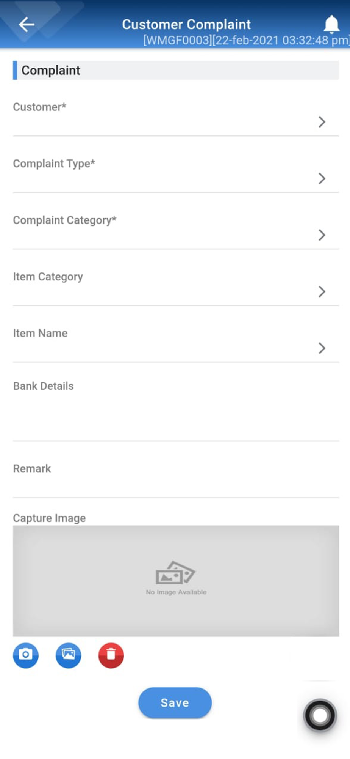Tap the Customer Complaint title
The height and width of the screenshot is (759, 350).
(186, 24)
